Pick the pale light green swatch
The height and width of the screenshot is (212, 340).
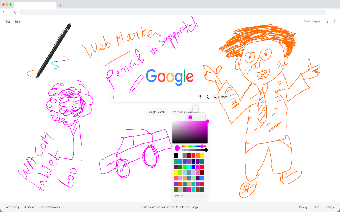click(x=193, y=178)
